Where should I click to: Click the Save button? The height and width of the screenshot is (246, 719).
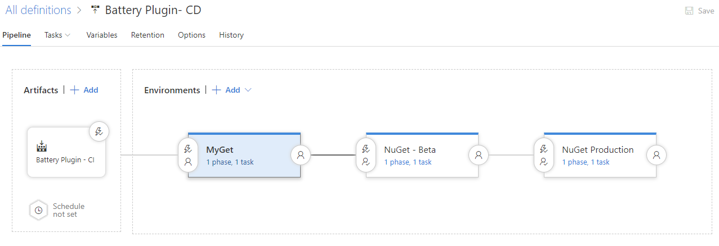point(699,11)
